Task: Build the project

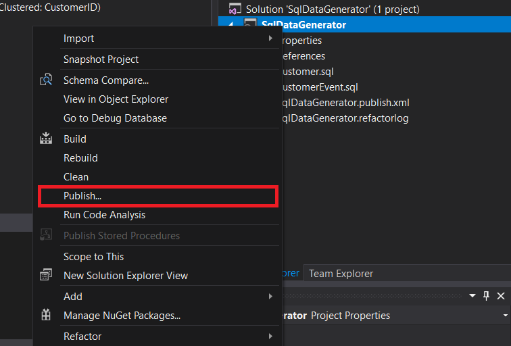Action: 158,139
